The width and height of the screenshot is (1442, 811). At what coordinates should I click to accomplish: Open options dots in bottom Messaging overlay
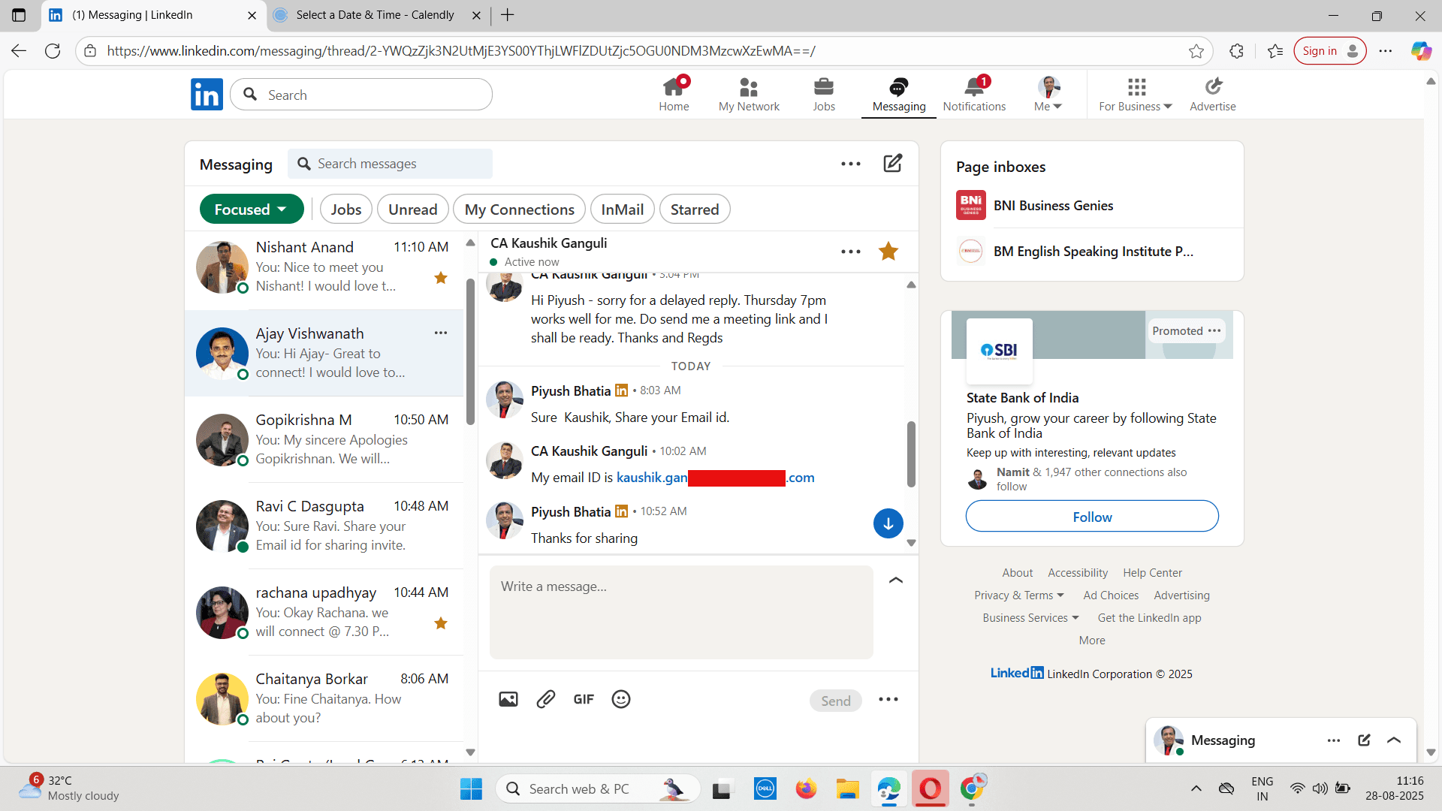1334,740
